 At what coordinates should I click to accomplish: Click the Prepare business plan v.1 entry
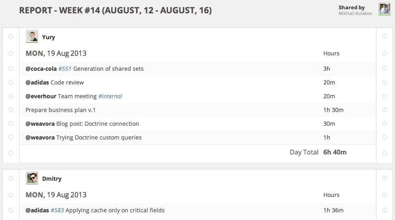click(60, 110)
